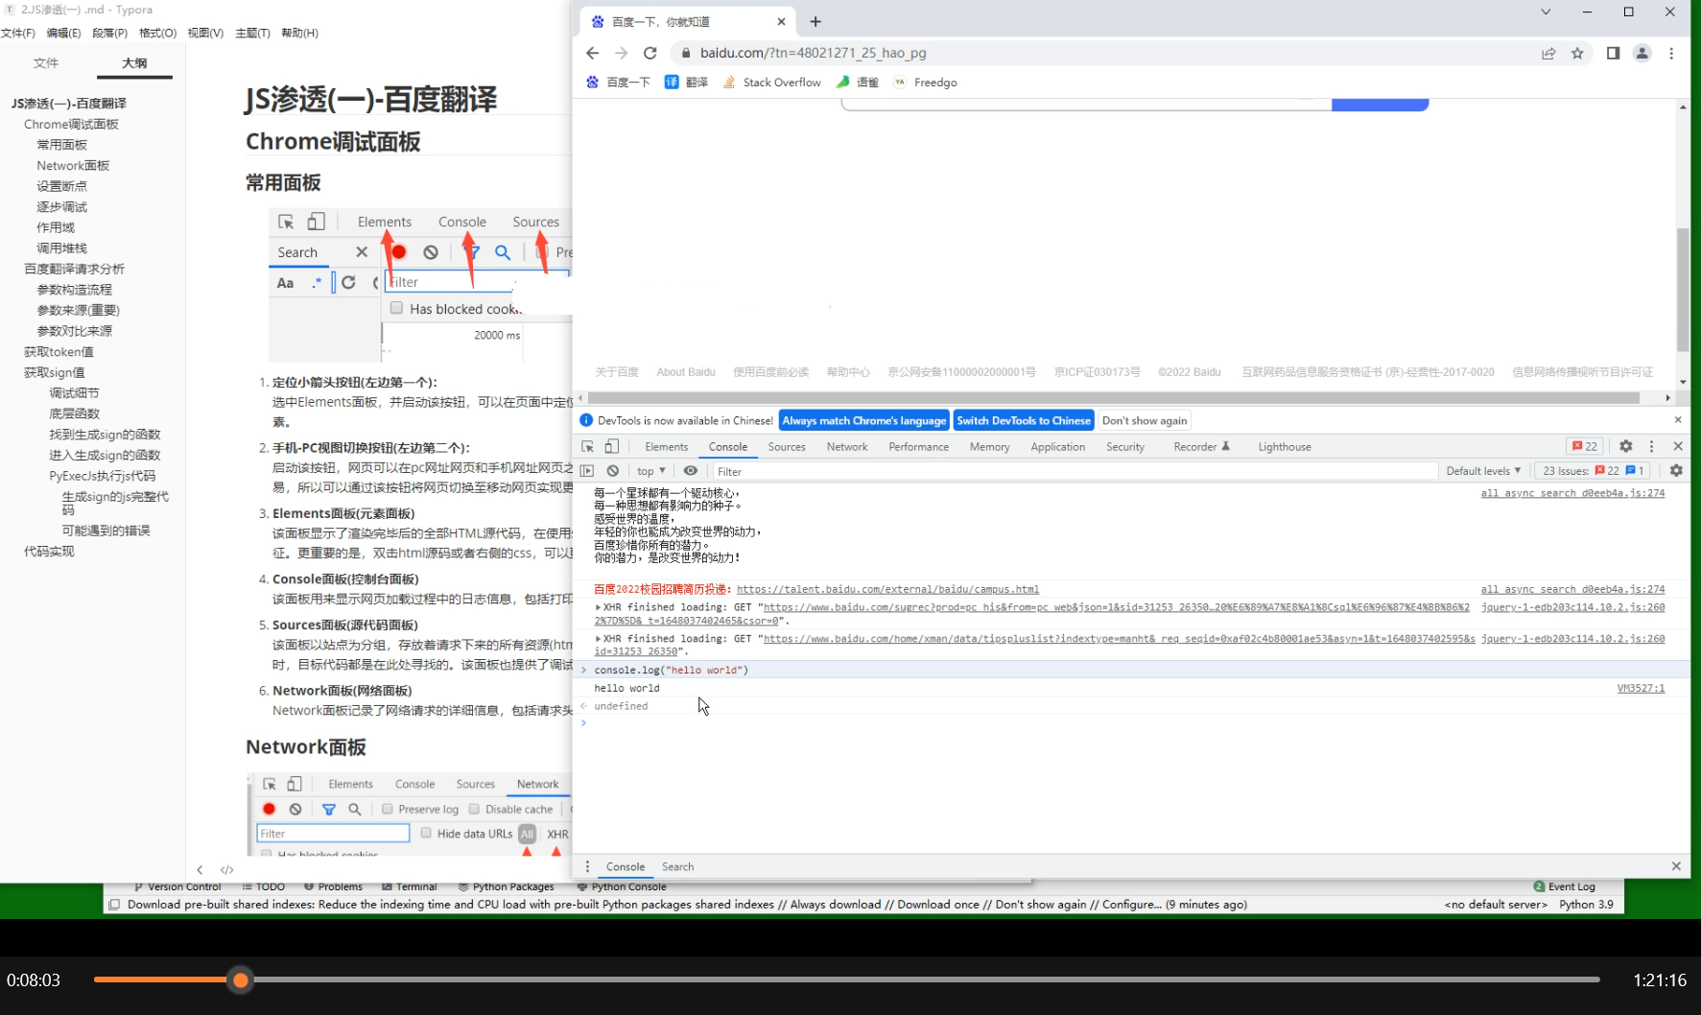
Task: Click the page's vertical scrollbar thumb
Action: coord(1683,290)
